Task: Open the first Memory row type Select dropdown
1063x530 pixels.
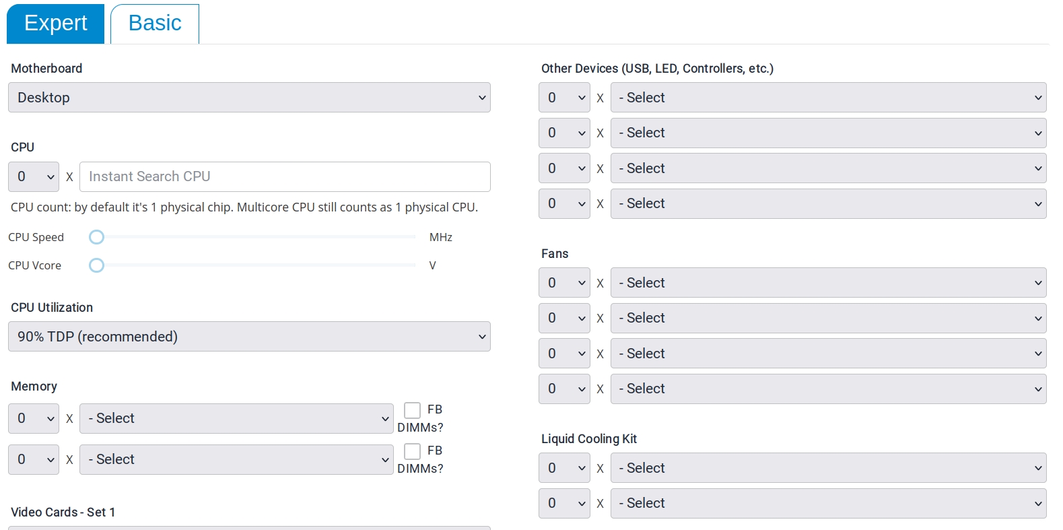Action: [x=236, y=418]
